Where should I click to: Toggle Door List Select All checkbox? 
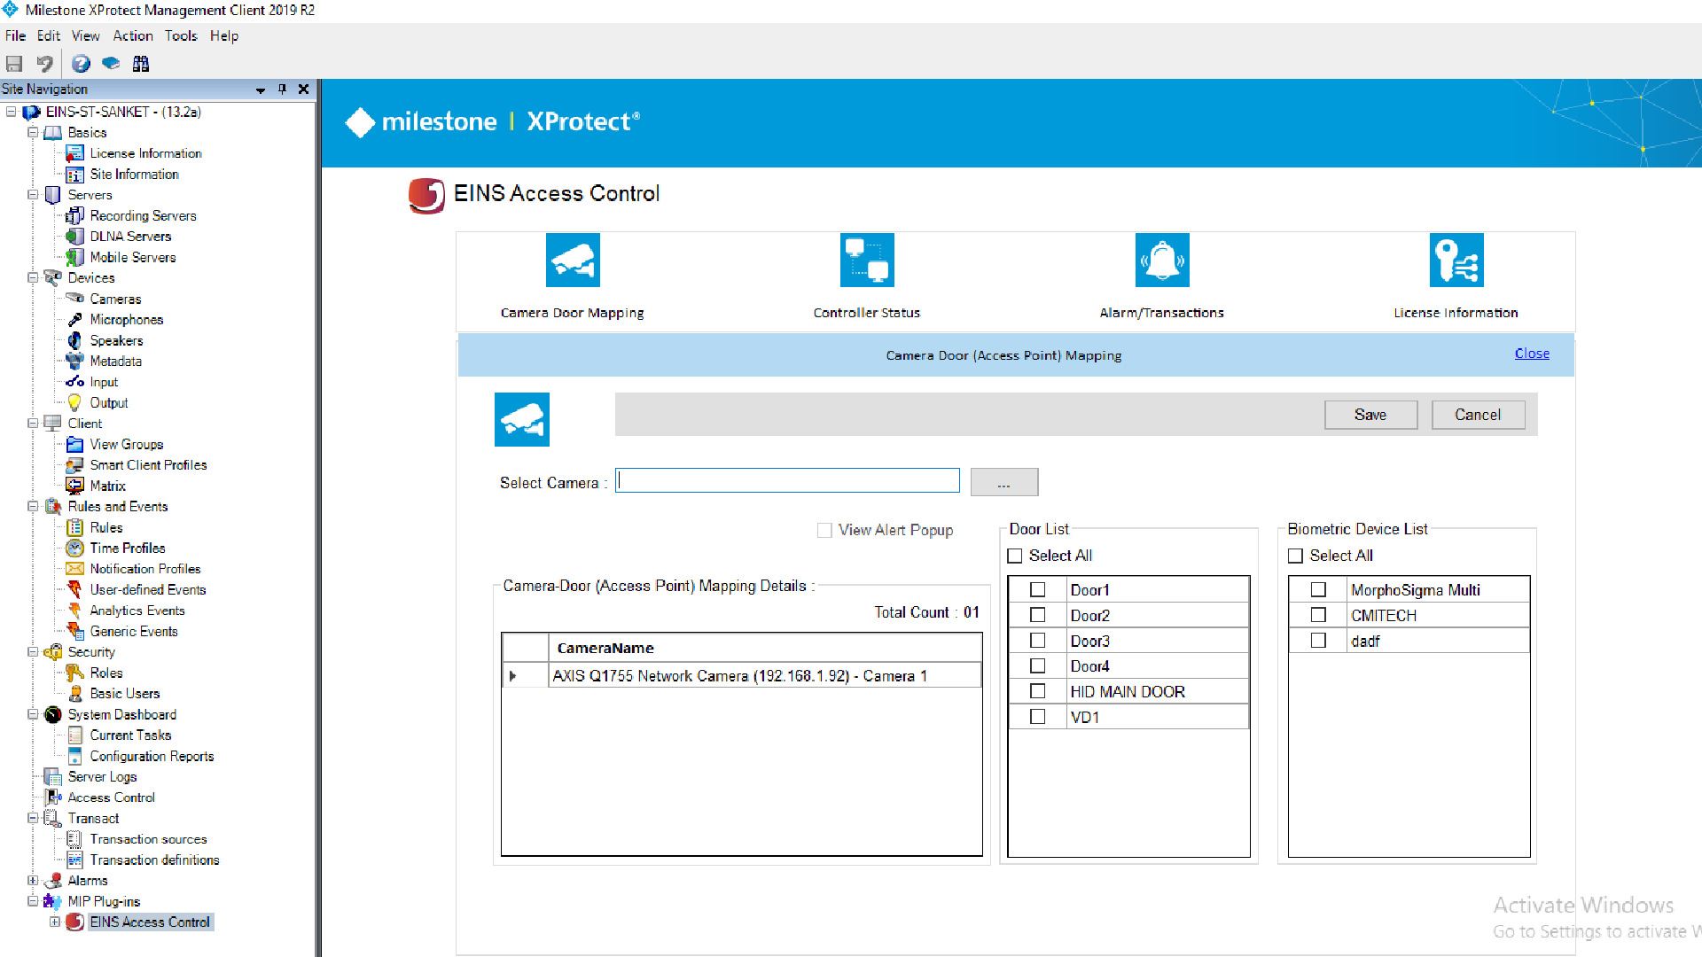pyautogui.click(x=1015, y=556)
